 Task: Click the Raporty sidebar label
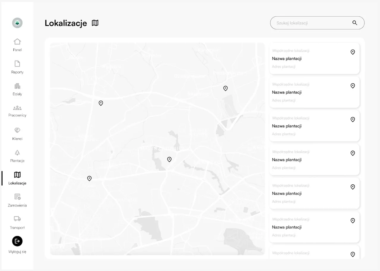click(17, 72)
